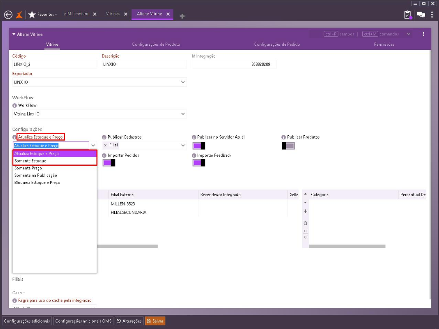
Task: Collapse Atualiza Estoque e Preço dropdown arrow
Action: (x=93, y=145)
